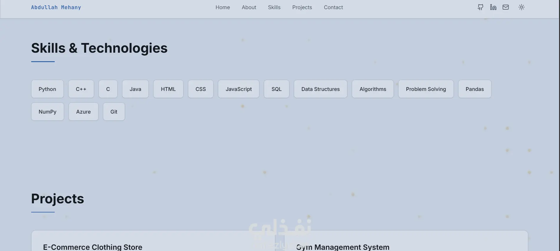Viewport: 560px width, 251px height.
Task: Choose the Java skill chip
Action: [135, 89]
